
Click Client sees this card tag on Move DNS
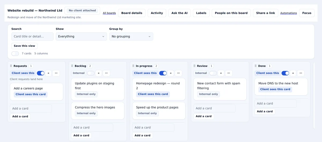275,89
